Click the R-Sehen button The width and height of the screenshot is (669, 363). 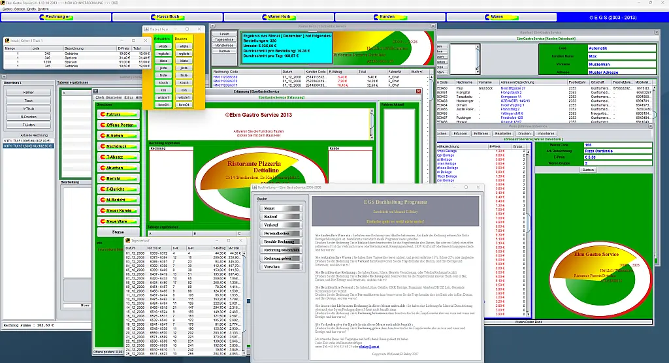click(118, 136)
